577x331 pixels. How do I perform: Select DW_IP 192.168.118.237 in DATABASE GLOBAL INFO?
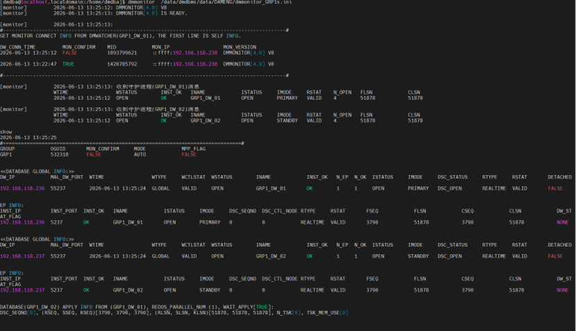tap(22, 256)
